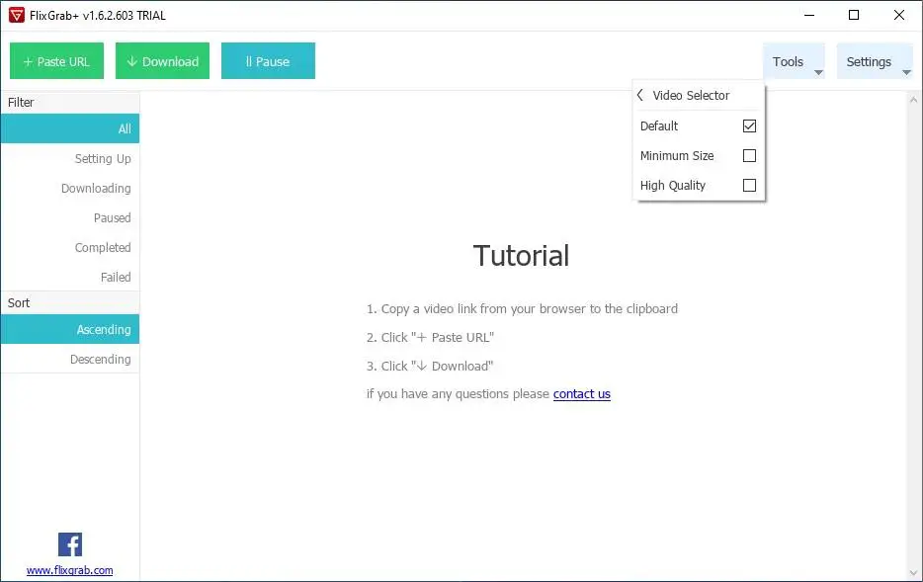Open the Facebook page icon

[70, 544]
